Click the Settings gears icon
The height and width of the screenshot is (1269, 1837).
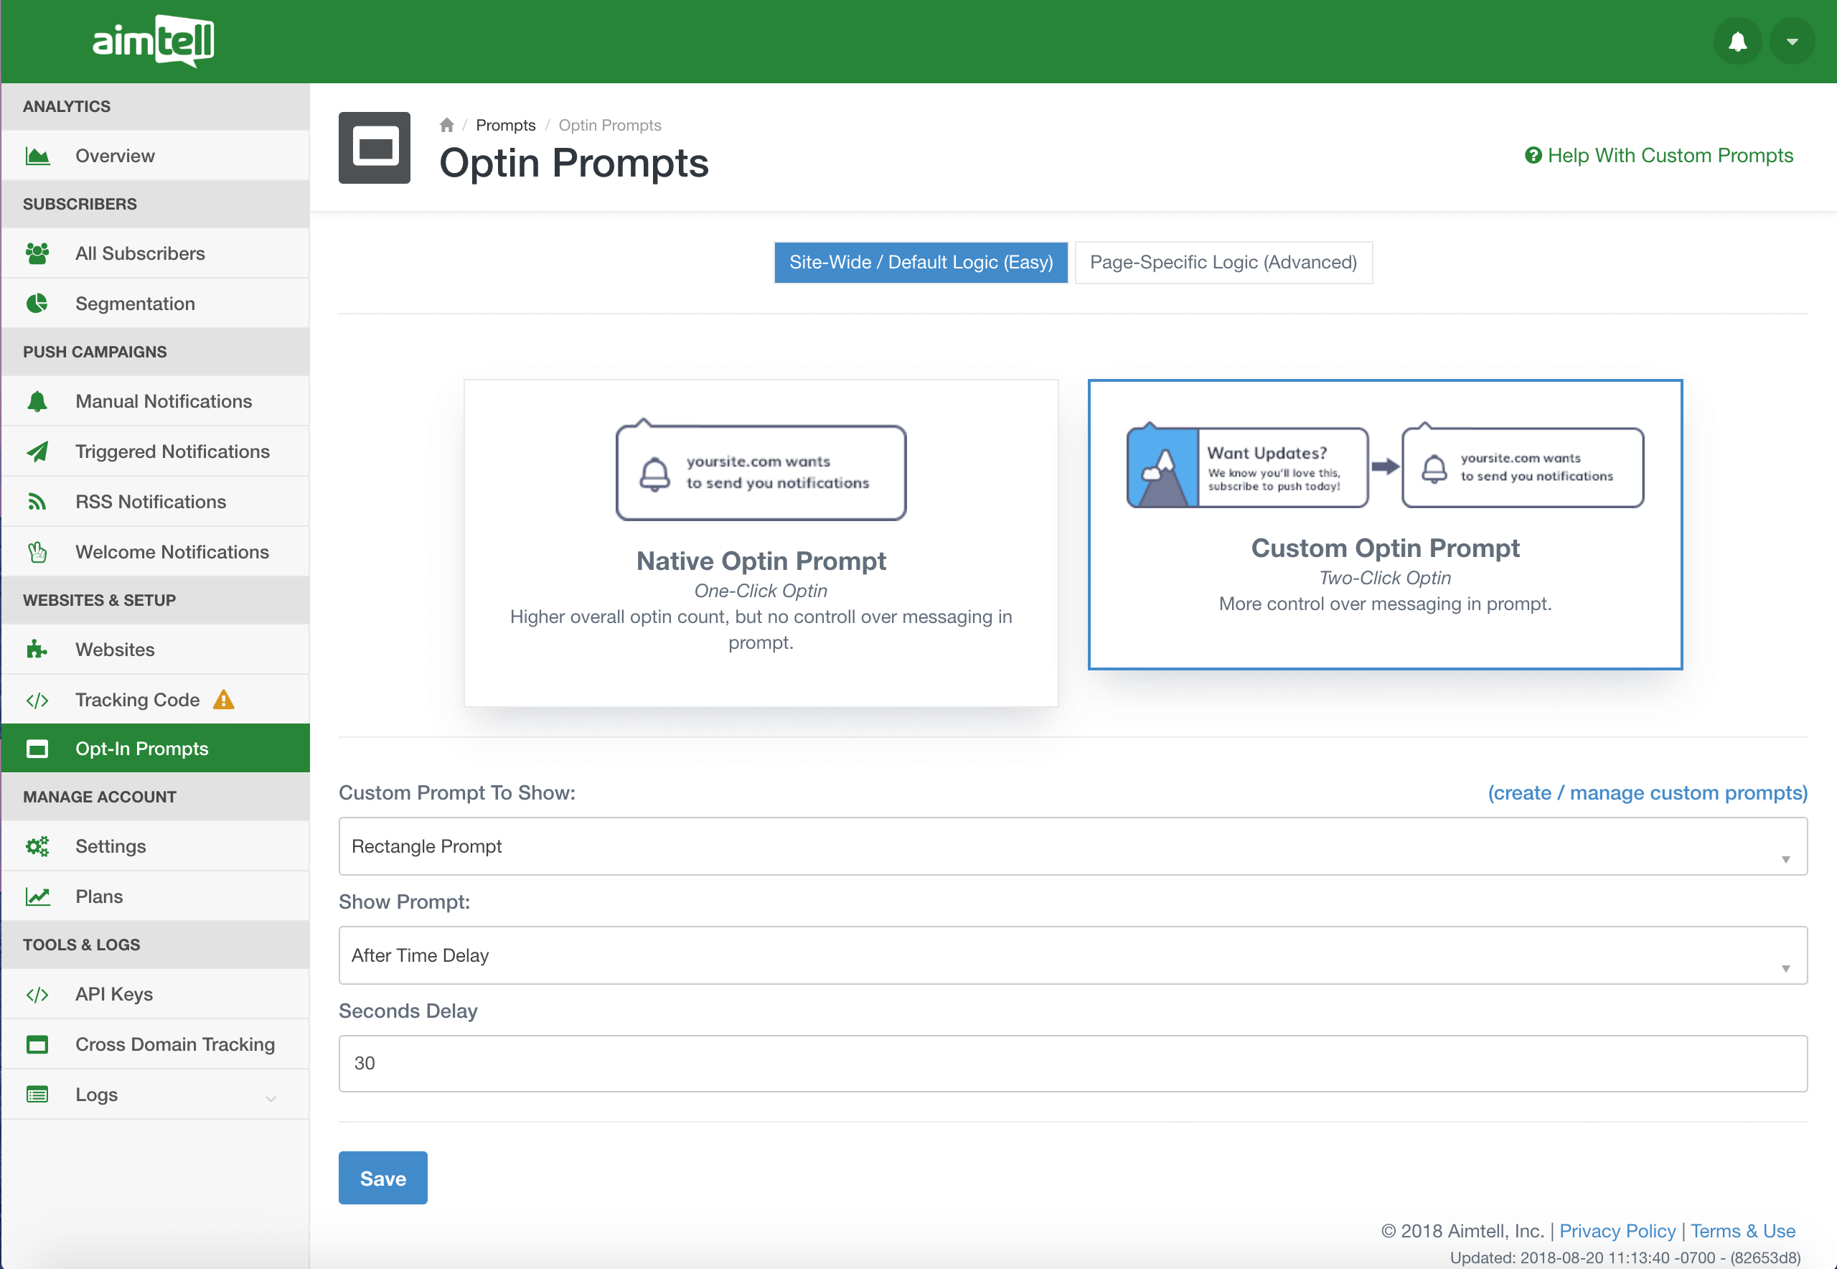(37, 846)
